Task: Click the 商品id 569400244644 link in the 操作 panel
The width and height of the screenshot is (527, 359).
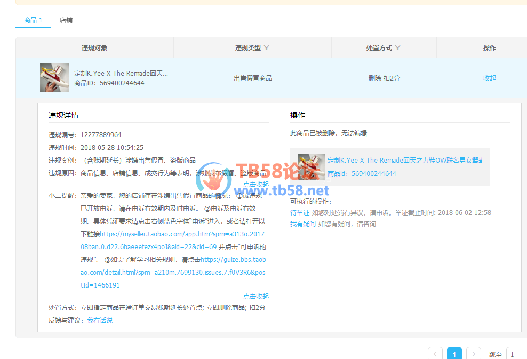Action: [362, 174]
